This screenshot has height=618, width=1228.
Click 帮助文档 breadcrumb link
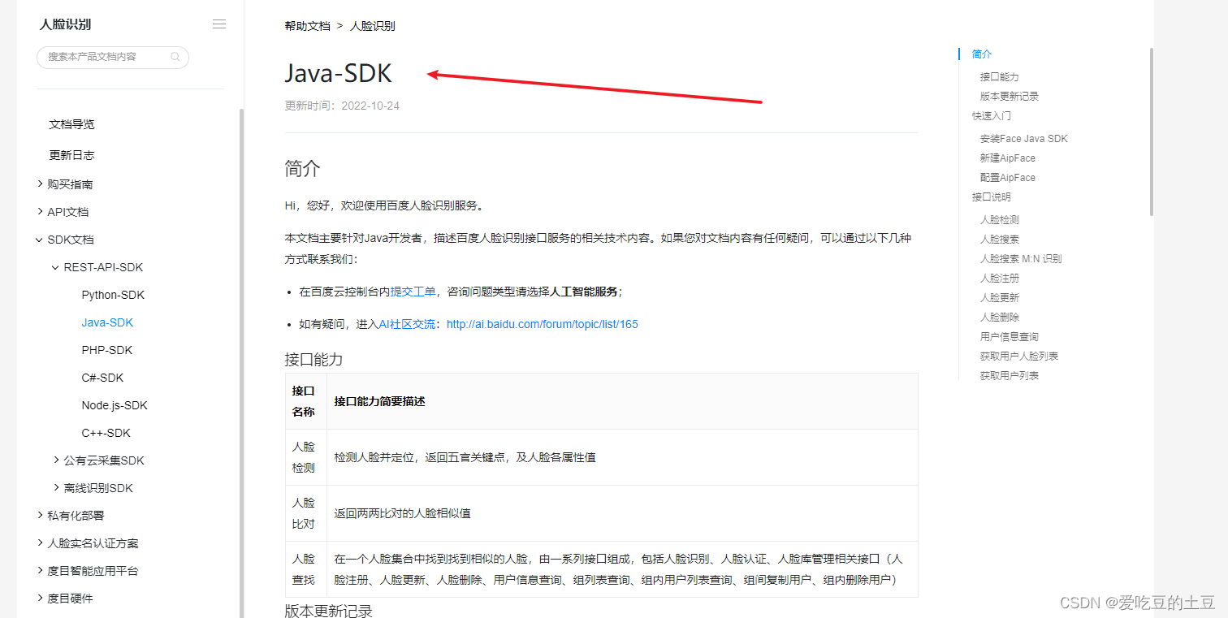tap(307, 26)
